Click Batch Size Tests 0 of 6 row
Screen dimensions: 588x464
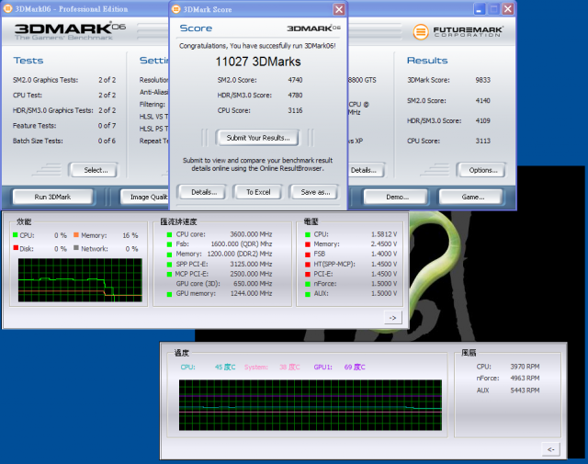[x=64, y=141]
